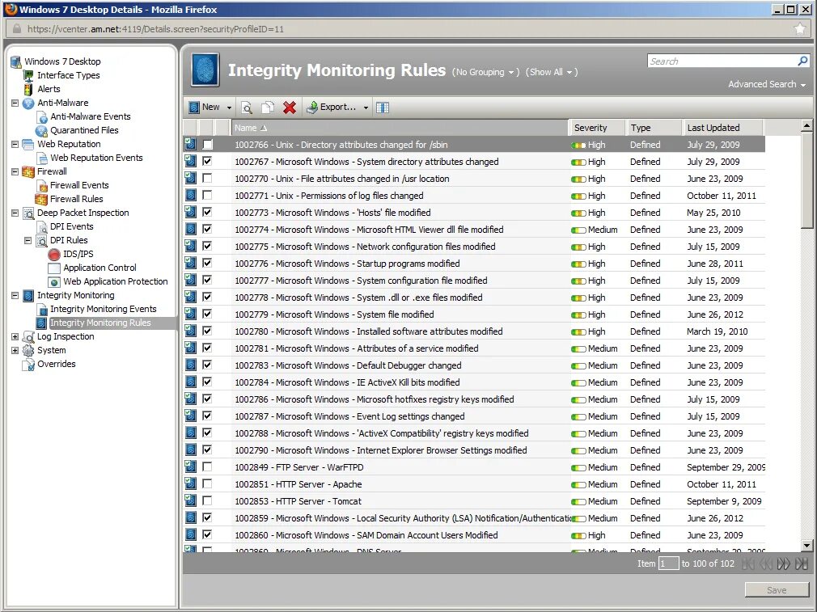Click the Web Reputation icon in tree
This screenshot has height=612, width=817.
[28, 144]
